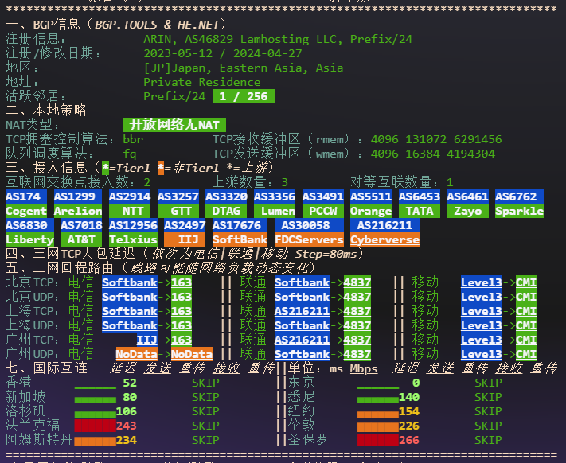566x463 pixels.
Task: Click the AS174 Cogent badge
Action: tap(26, 204)
